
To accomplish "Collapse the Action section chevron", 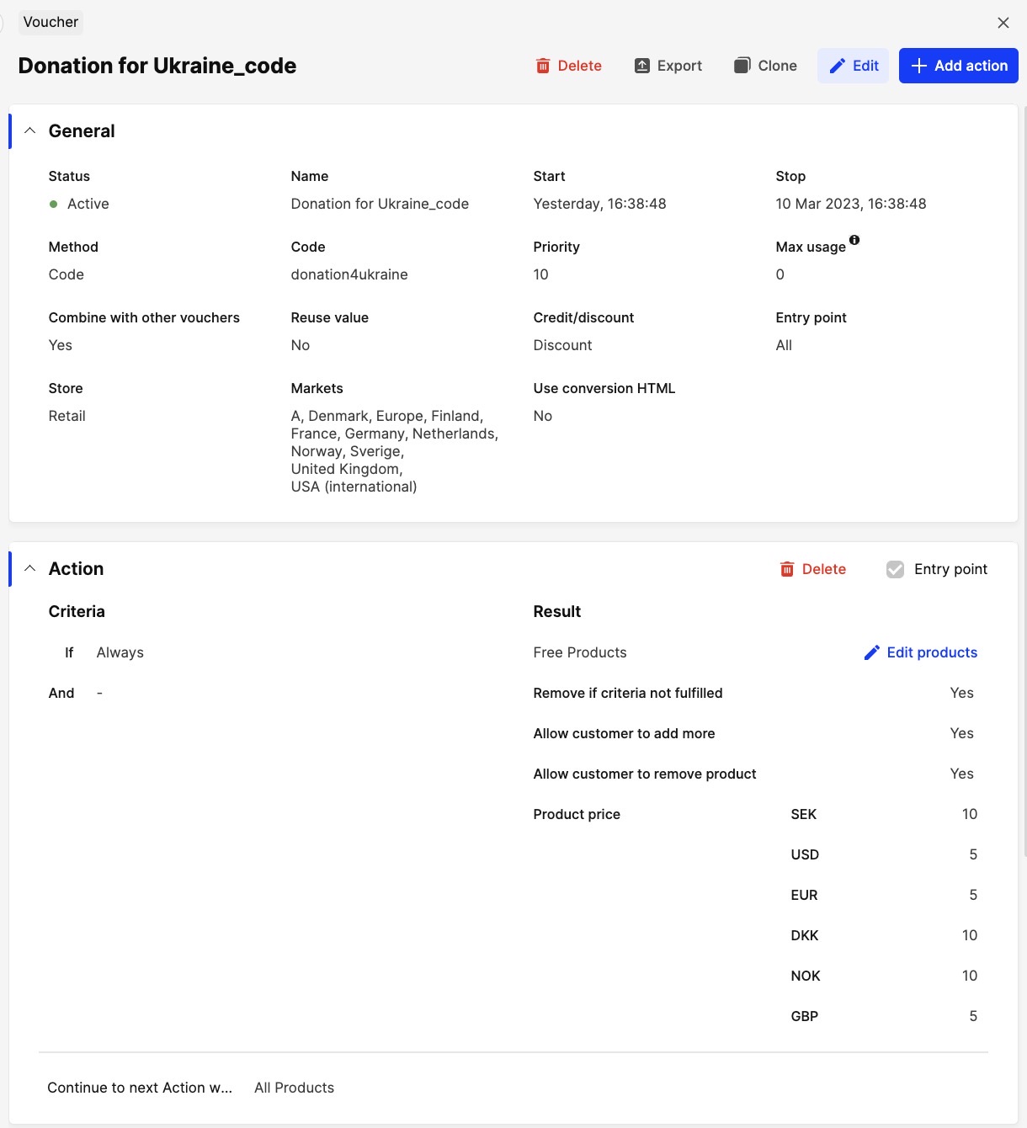I will click(x=30, y=568).
